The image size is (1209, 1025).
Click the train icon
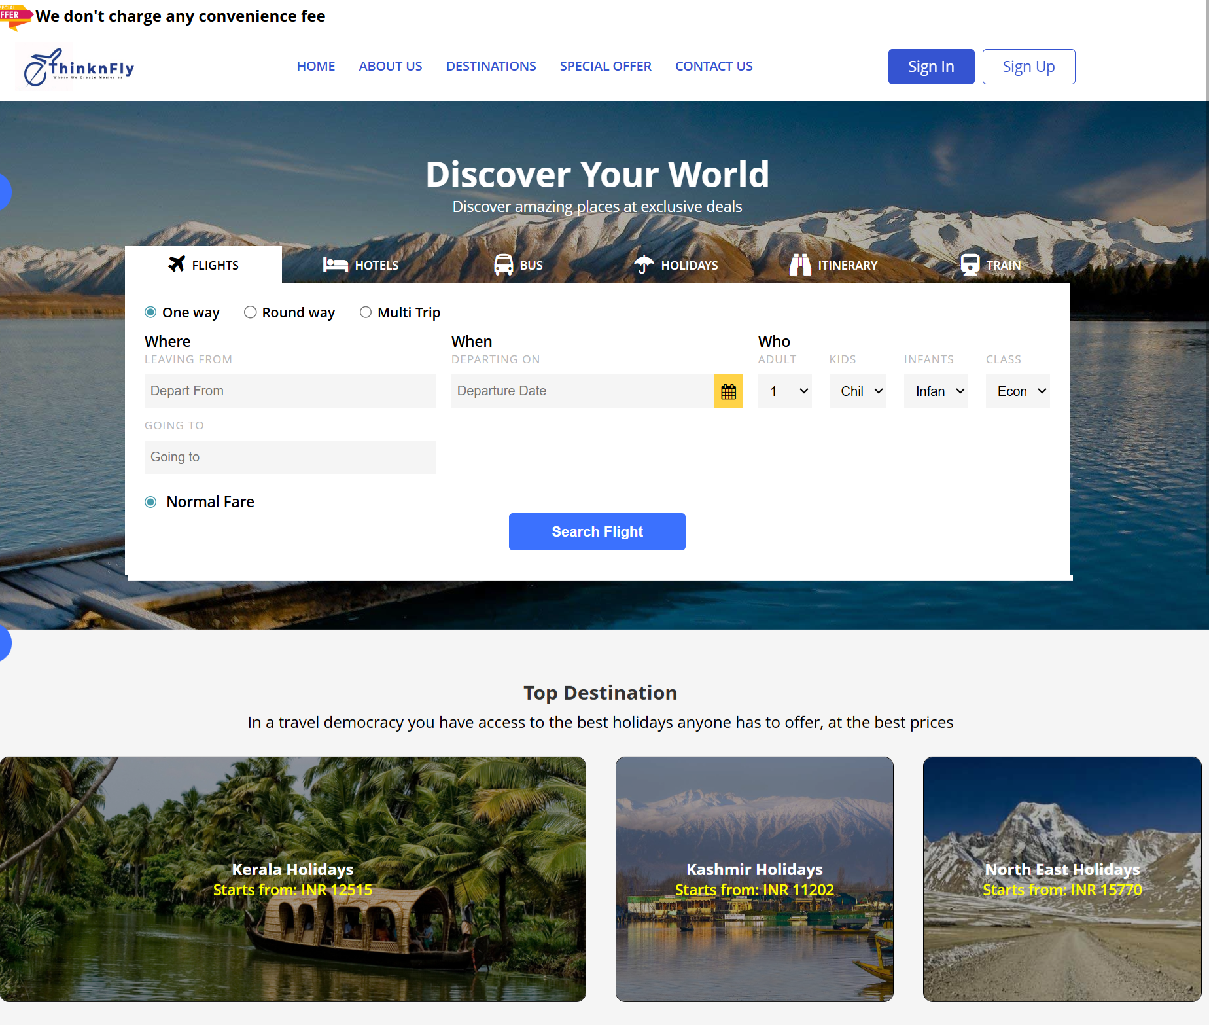pos(970,264)
